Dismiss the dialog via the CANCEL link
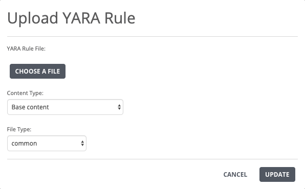 click(235, 174)
